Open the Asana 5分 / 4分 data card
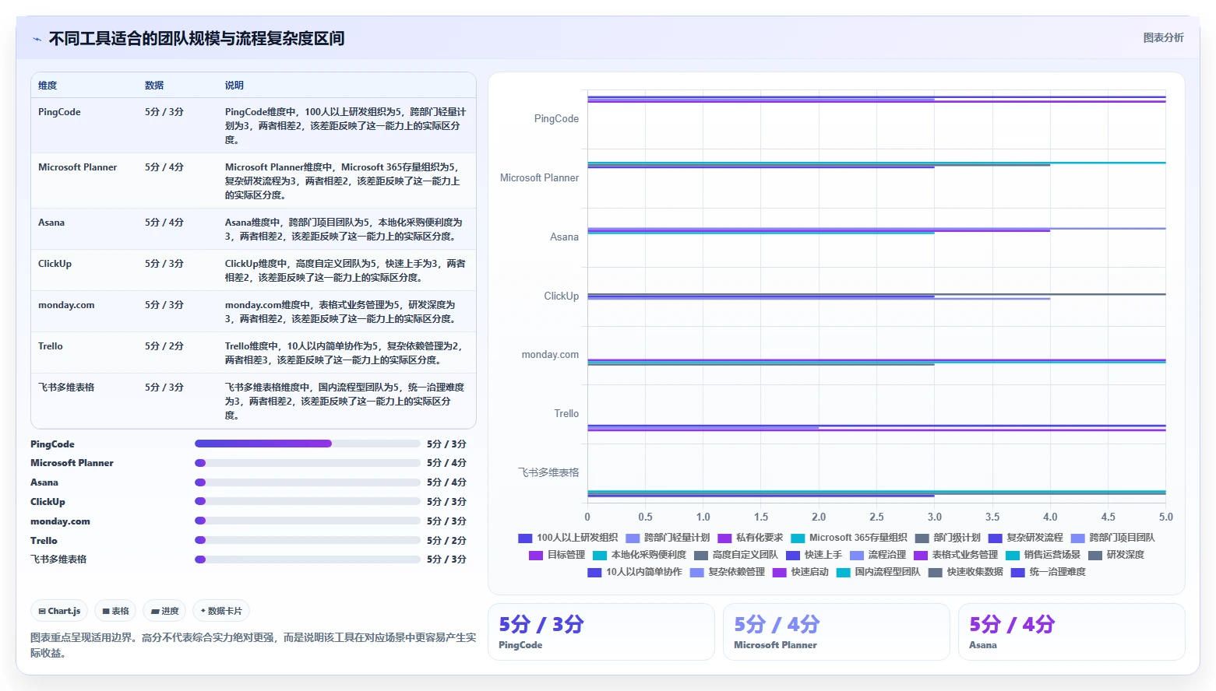The height and width of the screenshot is (691, 1216). coord(1072,632)
